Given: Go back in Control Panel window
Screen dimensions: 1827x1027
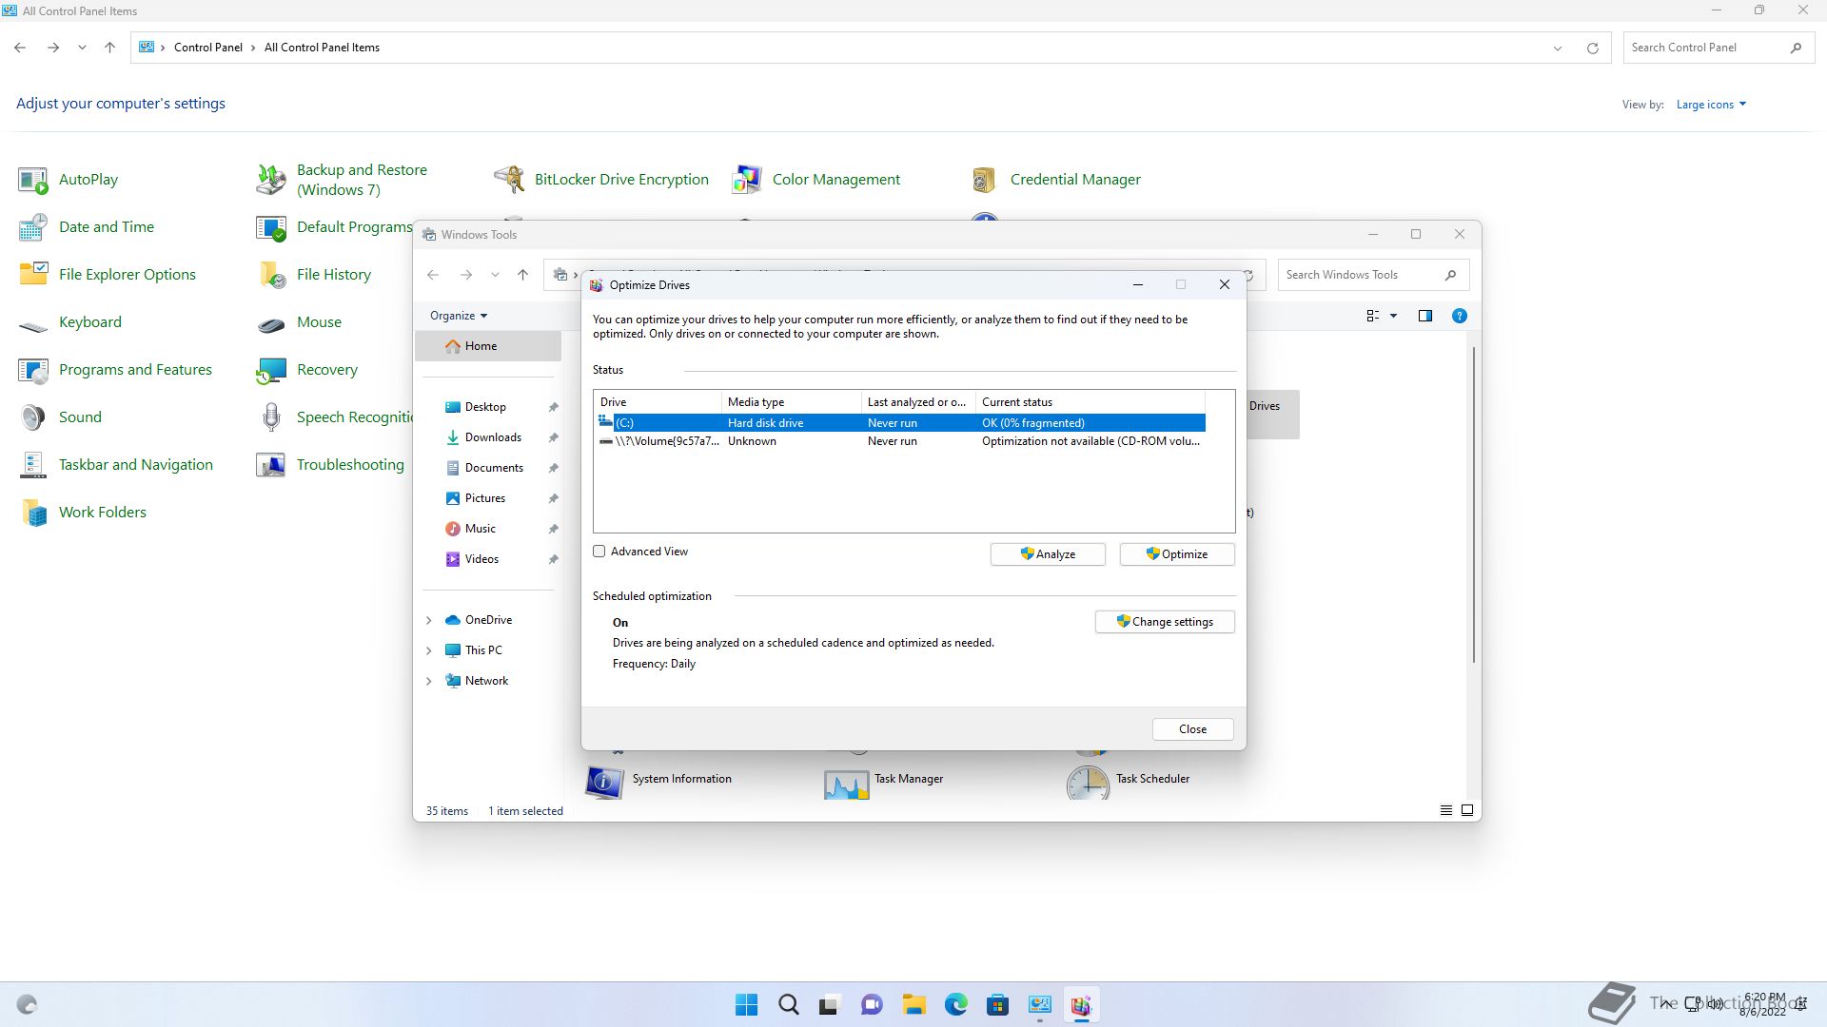Looking at the screenshot, I should 20,48.
